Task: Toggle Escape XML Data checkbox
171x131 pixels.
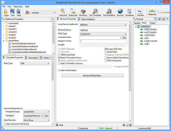Action: click(105, 49)
